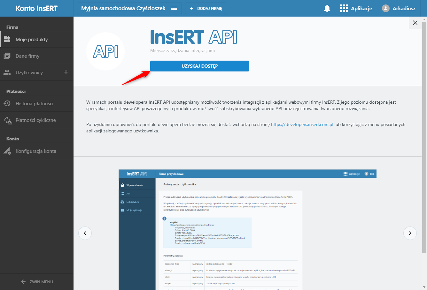Screen dimensions: 427x290
Task: Click the user avatar icon
Action: tap(386, 8)
